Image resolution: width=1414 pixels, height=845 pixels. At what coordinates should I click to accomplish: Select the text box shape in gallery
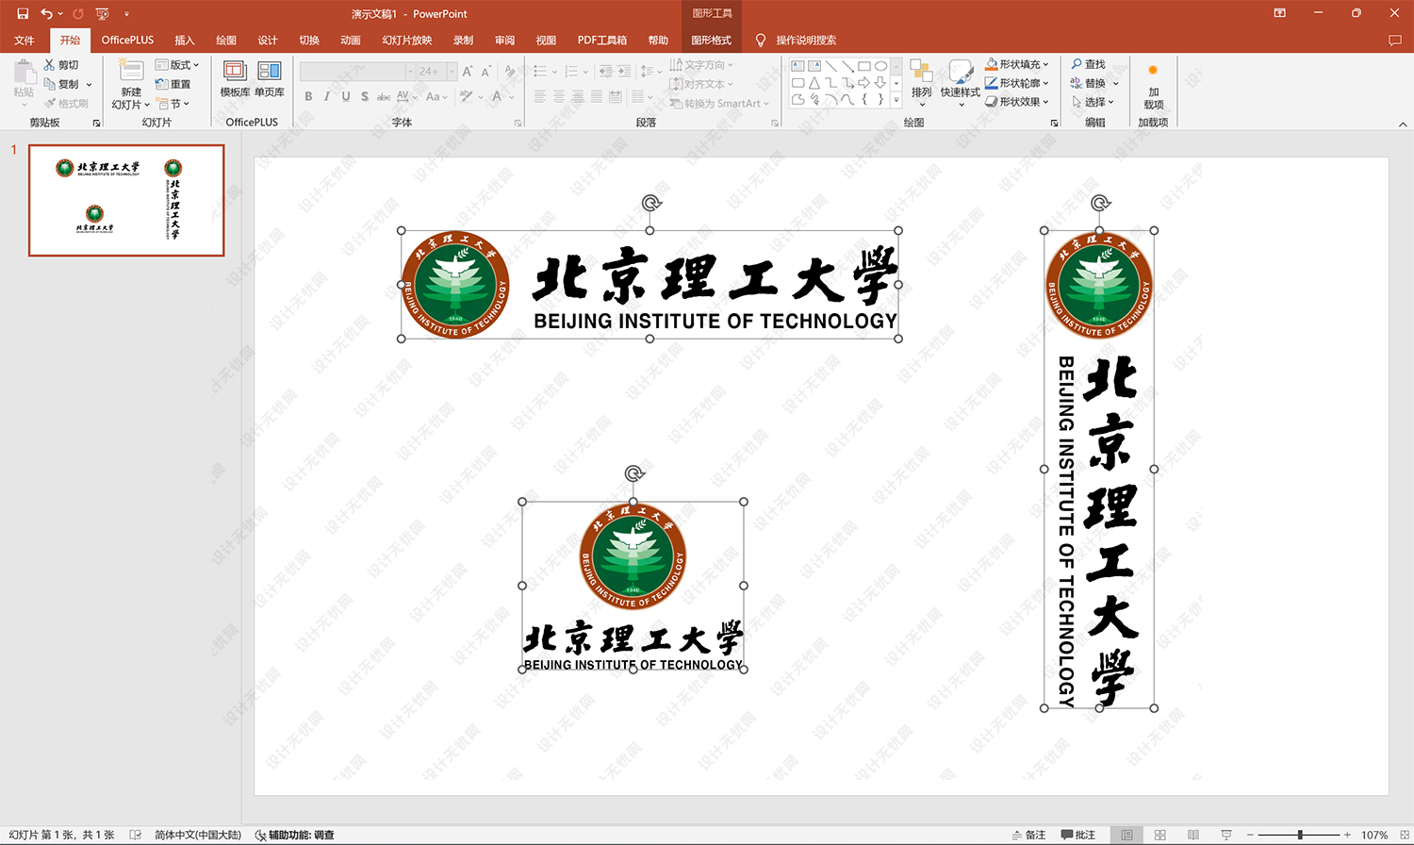pyautogui.click(x=797, y=66)
